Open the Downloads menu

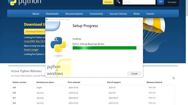click(x=52, y=14)
